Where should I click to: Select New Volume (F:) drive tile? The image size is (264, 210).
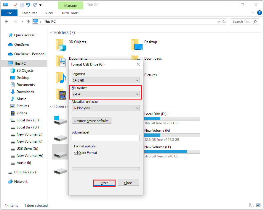click(172, 135)
